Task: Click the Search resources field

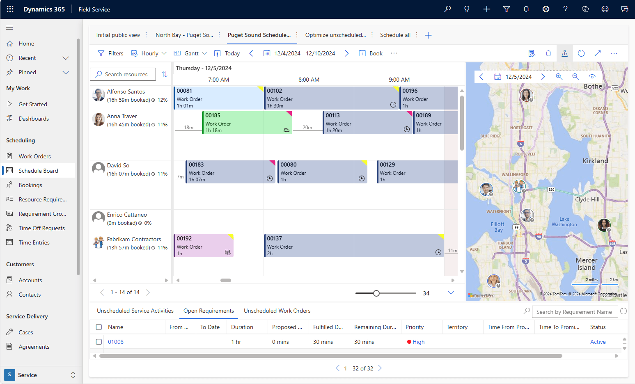Action: [x=123, y=74]
